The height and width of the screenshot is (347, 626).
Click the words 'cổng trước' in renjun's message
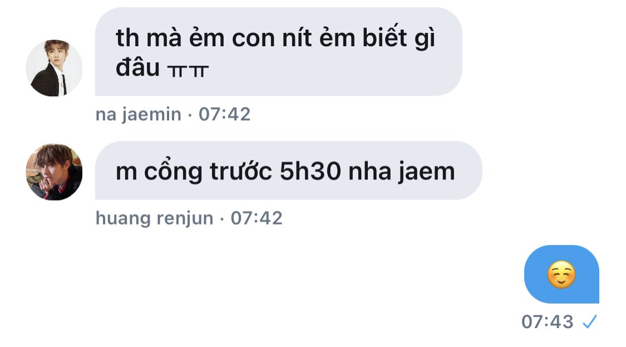208,172
